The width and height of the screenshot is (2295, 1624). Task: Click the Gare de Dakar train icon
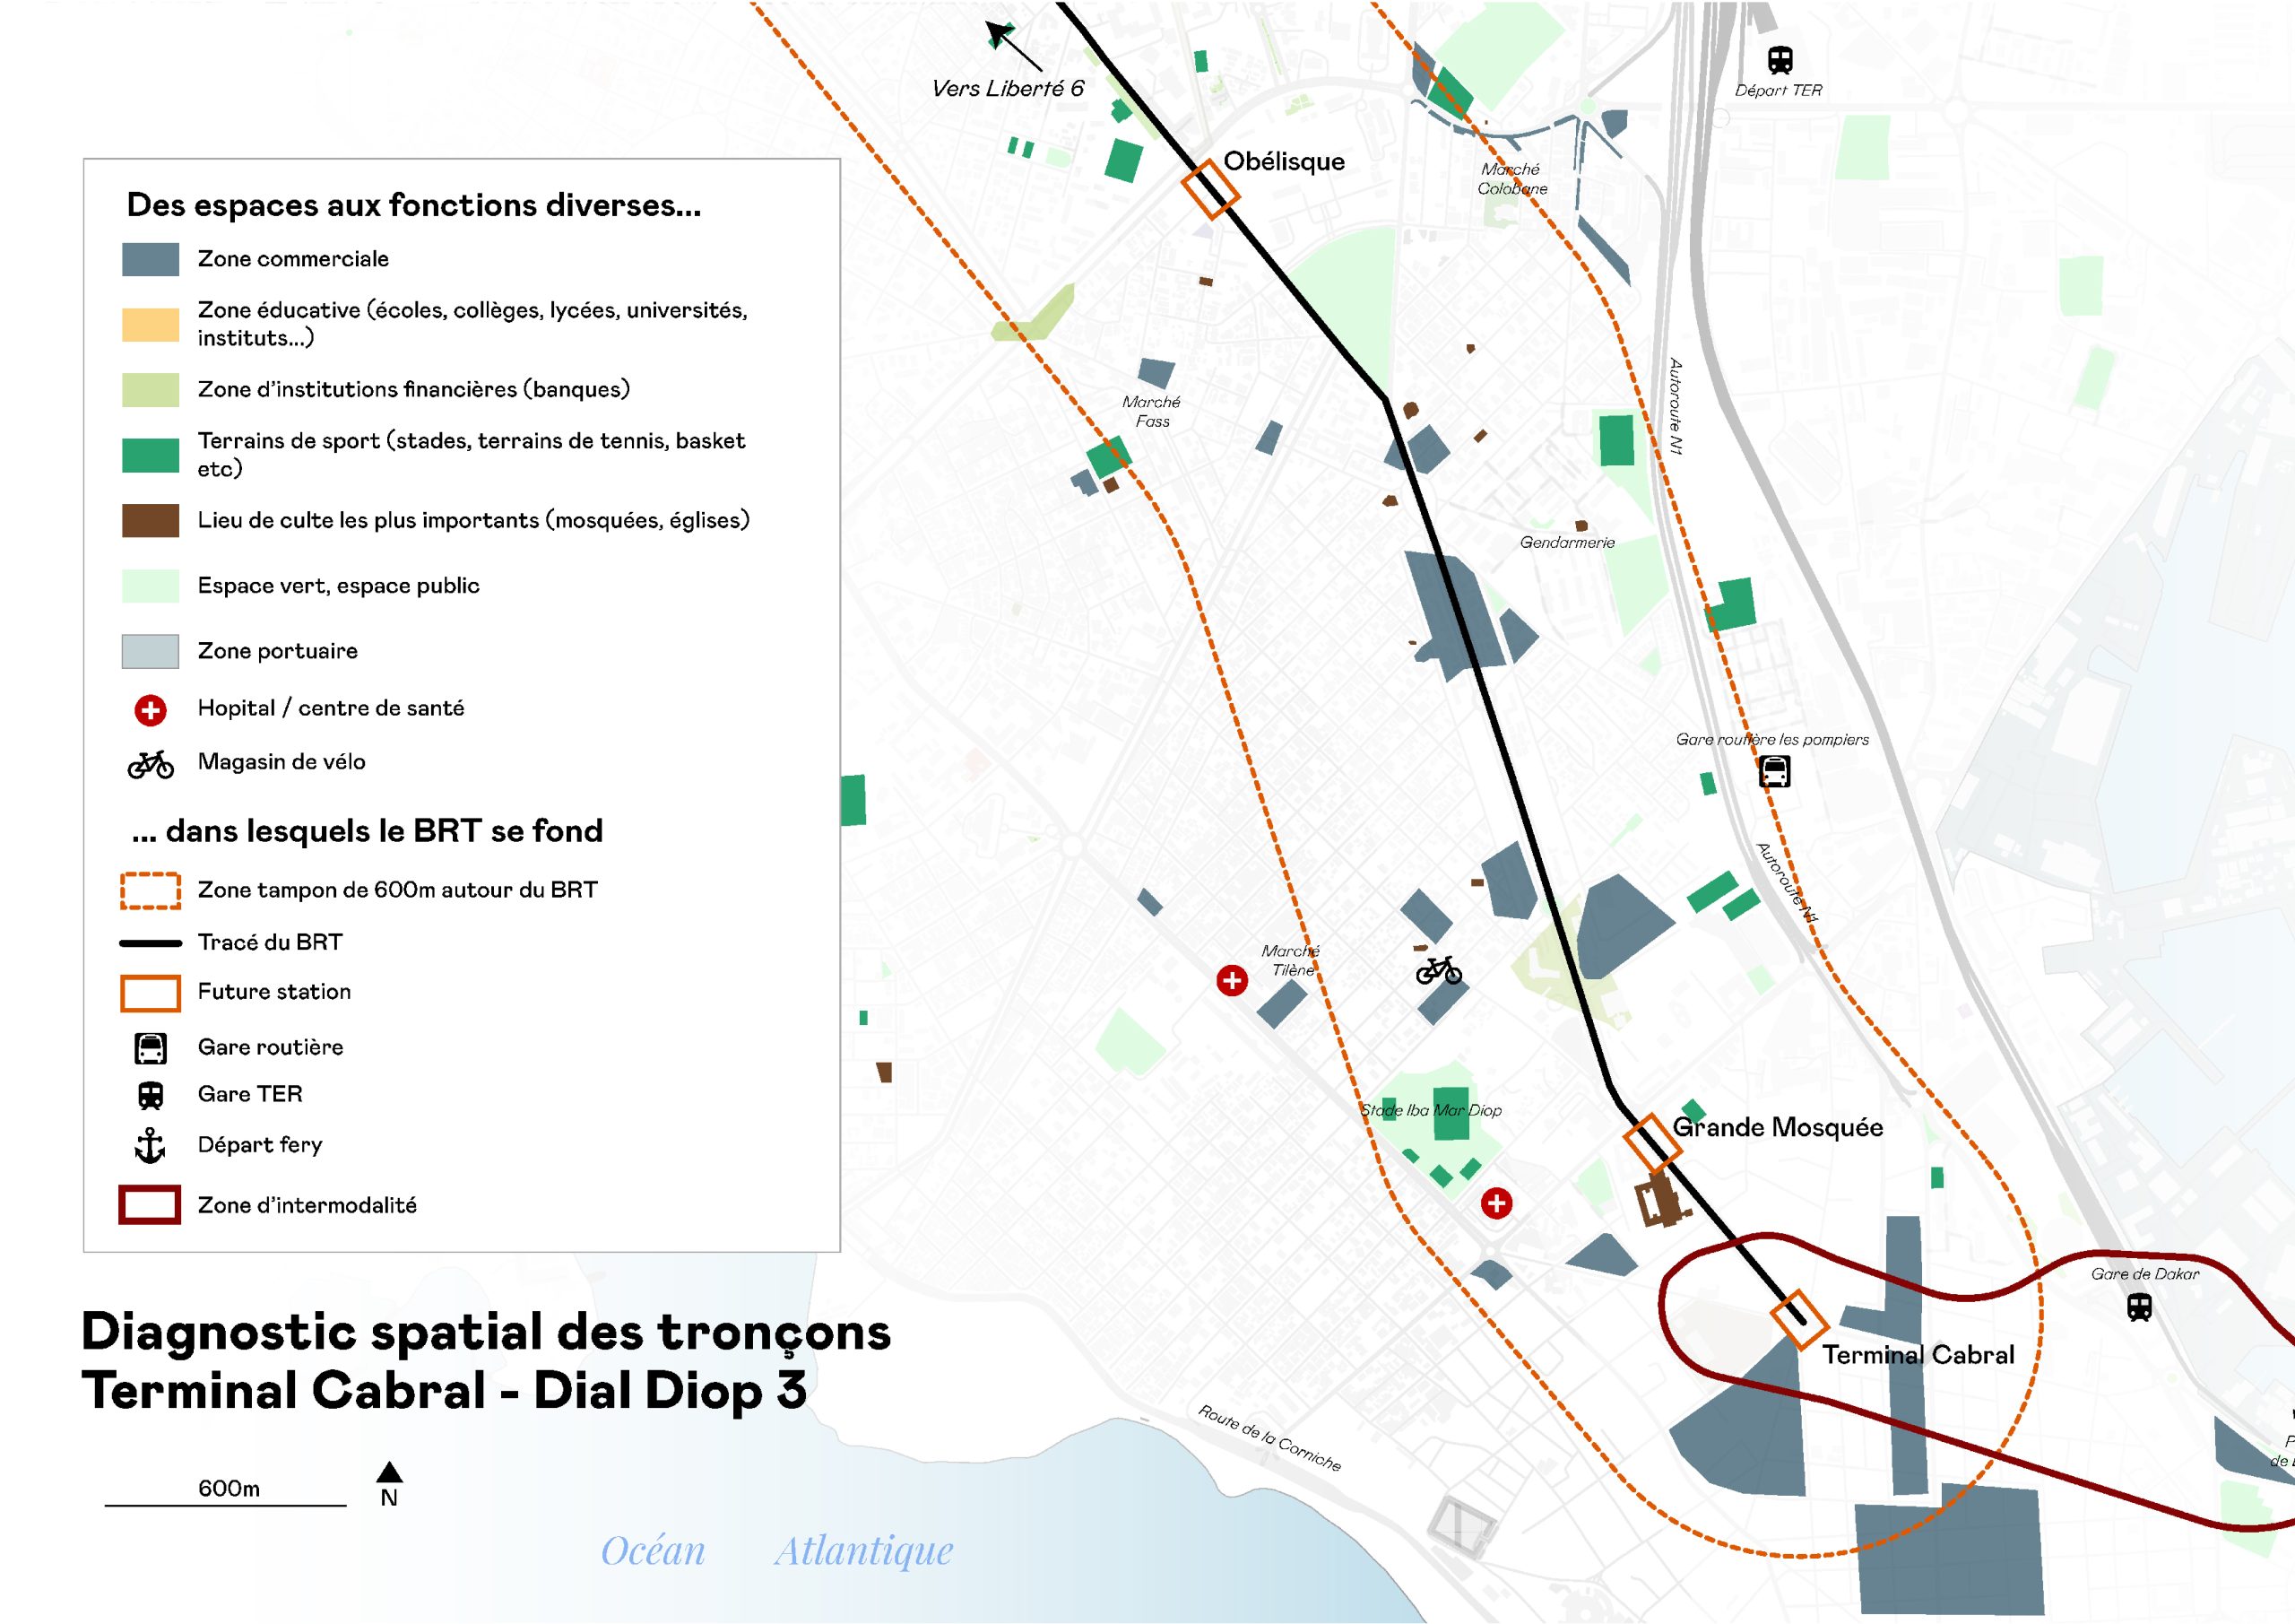2139,1306
